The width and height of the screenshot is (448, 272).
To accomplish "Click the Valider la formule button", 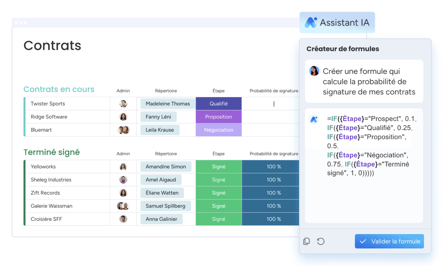I will (389, 241).
